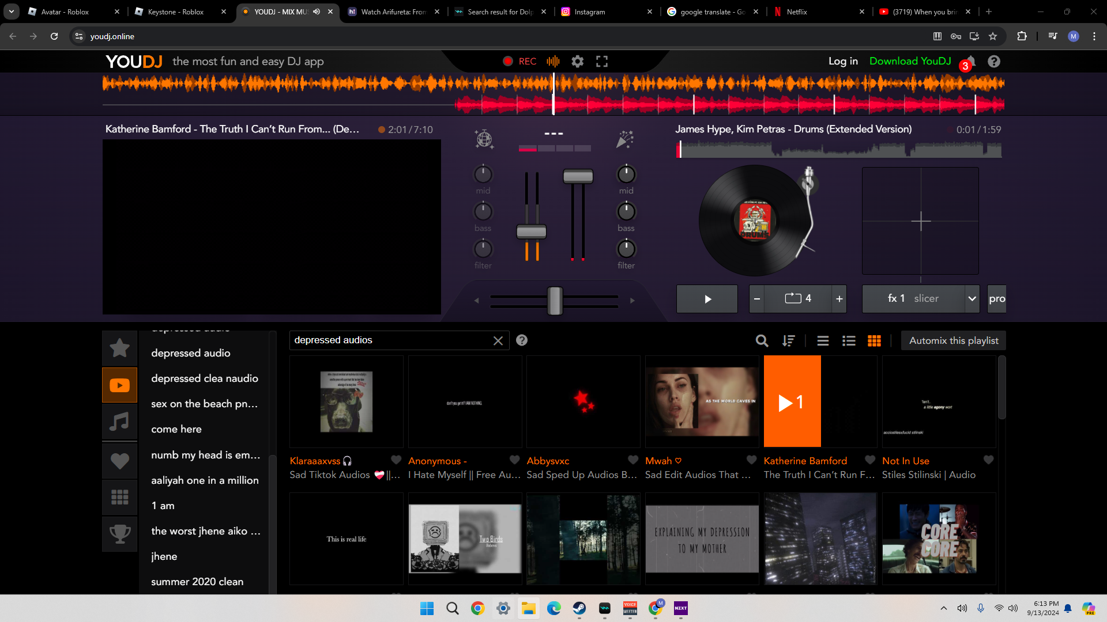Switch to google translate tab
Screen dimensions: 1107x622
point(713,12)
